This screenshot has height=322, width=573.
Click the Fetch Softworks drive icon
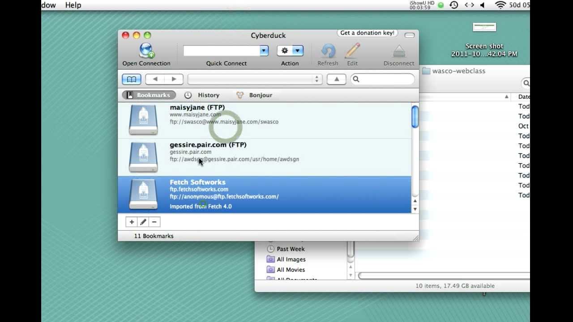143,194
